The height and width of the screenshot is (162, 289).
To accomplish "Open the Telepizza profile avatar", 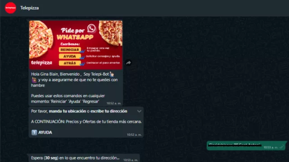I will [x=10, y=8].
